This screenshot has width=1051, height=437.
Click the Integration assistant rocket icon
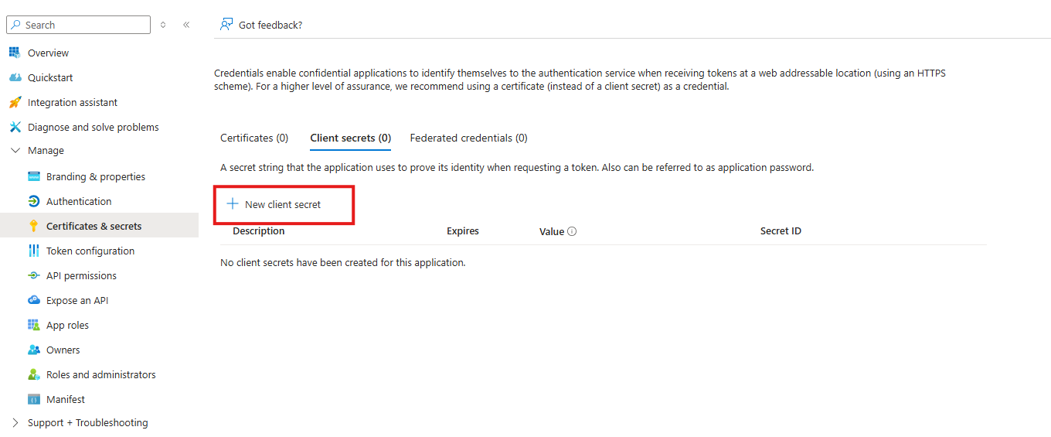pos(14,102)
